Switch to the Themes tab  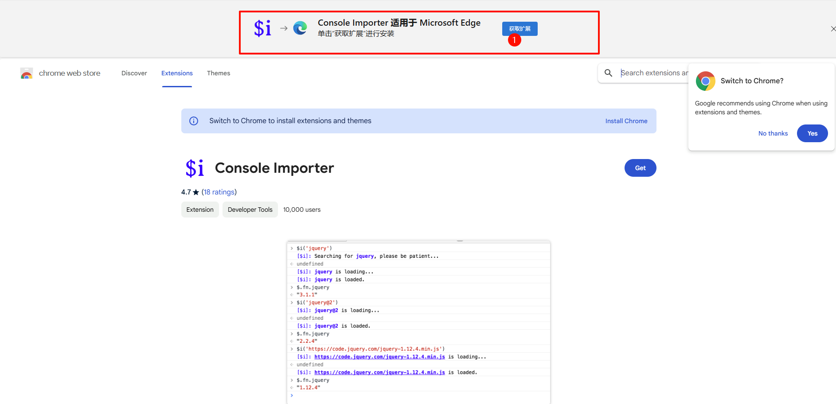coord(219,73)
